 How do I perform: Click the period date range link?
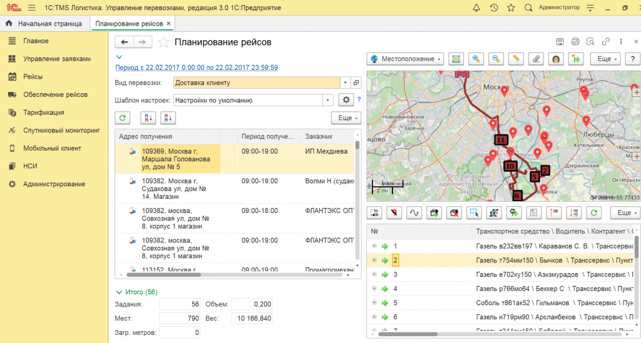[x=197, y=67]
